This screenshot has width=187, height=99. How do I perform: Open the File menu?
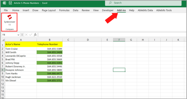tap(6, 10)
